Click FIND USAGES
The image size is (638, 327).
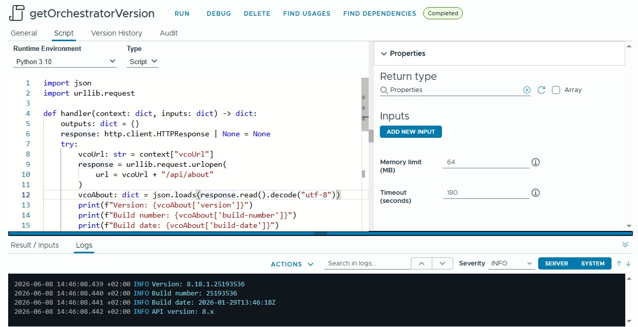(307, 14)
